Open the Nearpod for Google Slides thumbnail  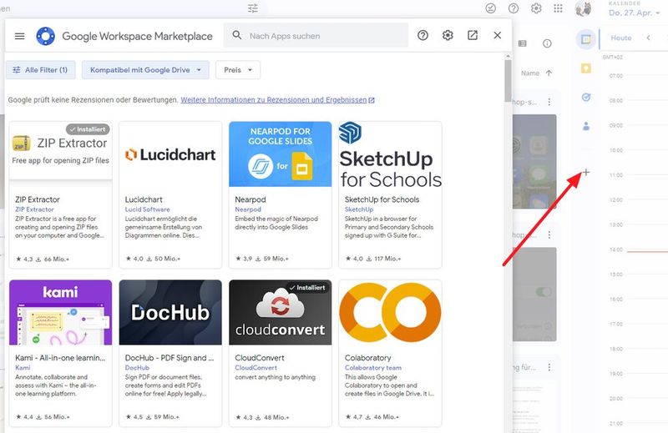[281, 154]
